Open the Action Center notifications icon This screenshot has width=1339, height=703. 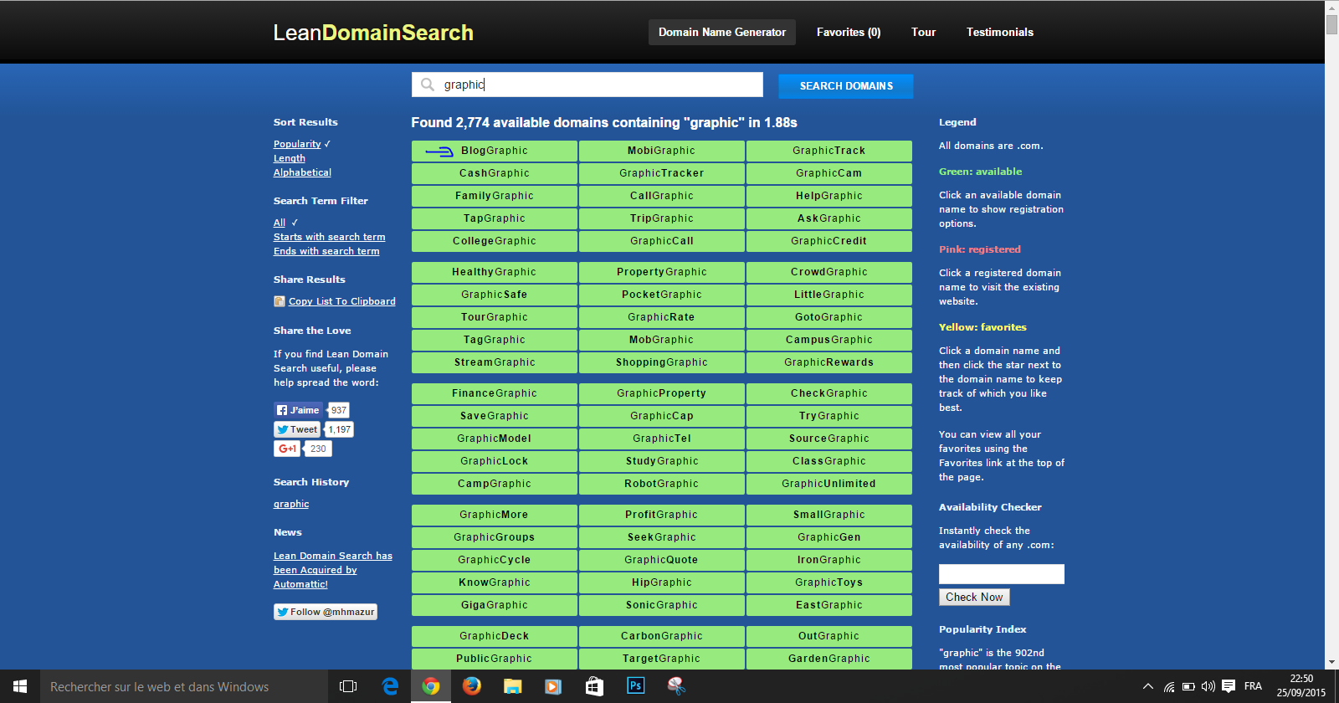coord(1229,686)
